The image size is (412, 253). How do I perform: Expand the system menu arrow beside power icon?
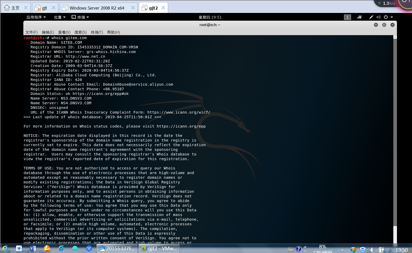(392, 17)
